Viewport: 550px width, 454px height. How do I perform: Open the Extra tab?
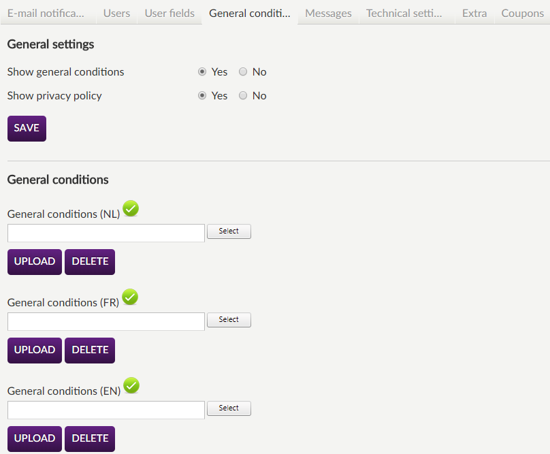[x=474, y=13]
